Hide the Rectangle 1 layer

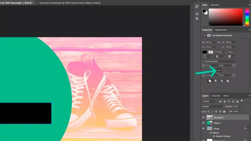(203, 118)
